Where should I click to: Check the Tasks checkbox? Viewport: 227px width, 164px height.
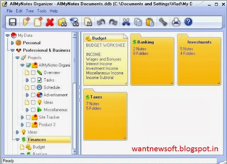[33, 80]
